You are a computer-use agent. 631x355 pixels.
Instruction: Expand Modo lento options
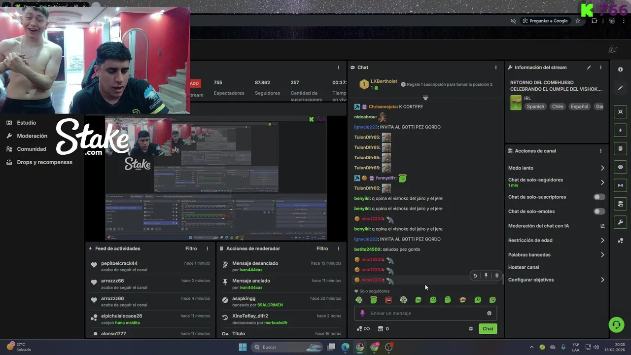point(602,168)
